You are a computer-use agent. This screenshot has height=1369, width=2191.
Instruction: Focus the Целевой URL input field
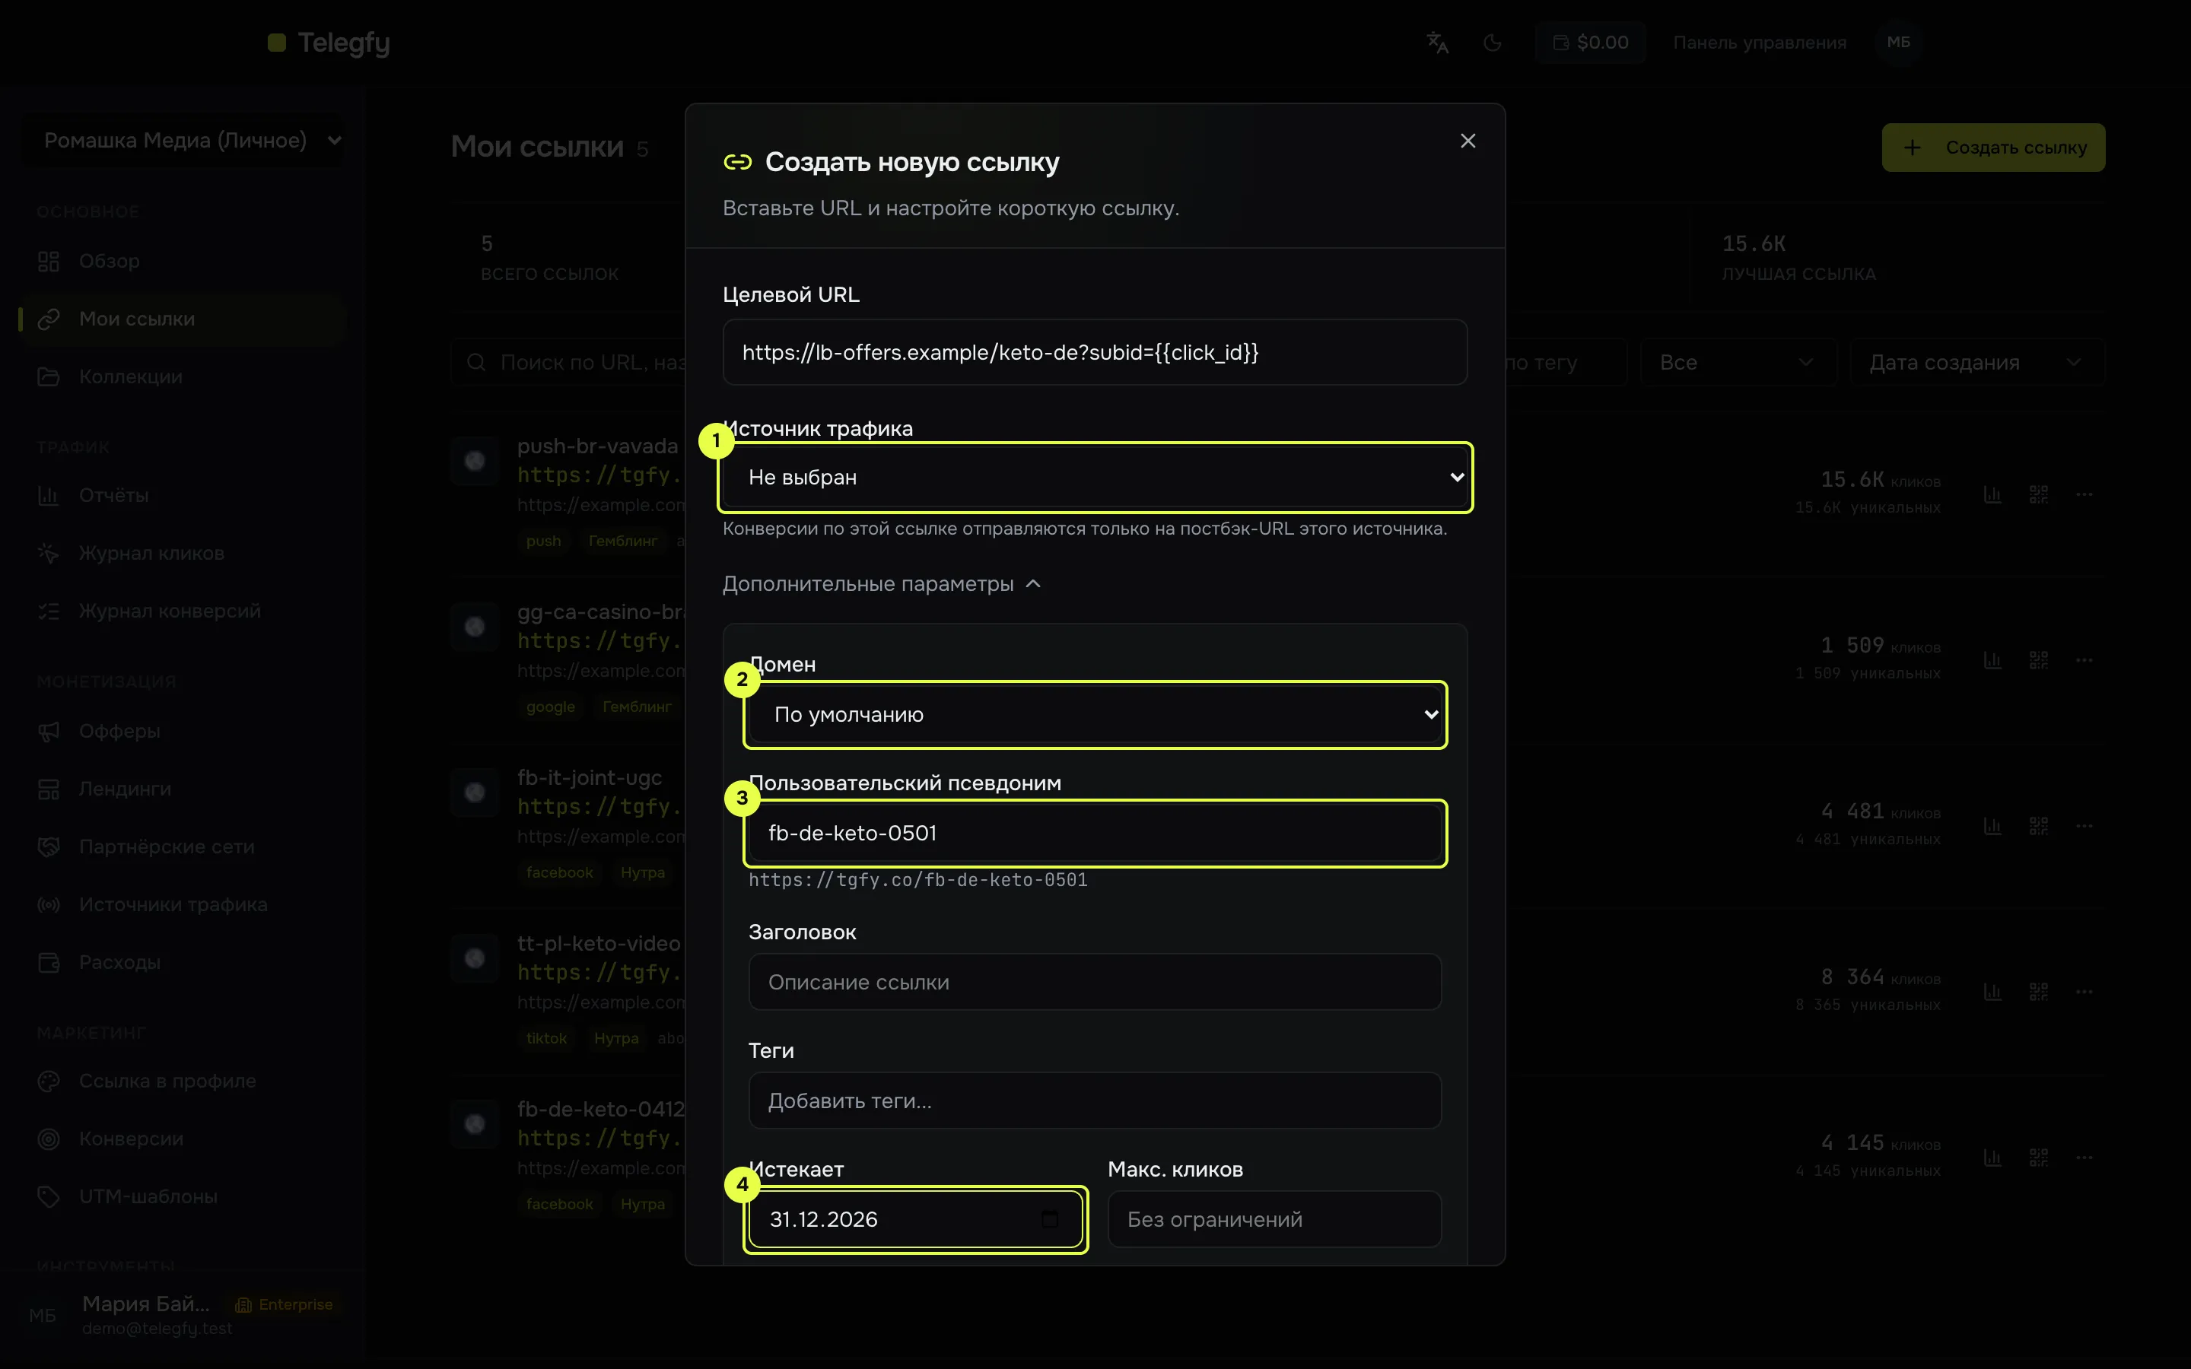[x=1095, y=352]
